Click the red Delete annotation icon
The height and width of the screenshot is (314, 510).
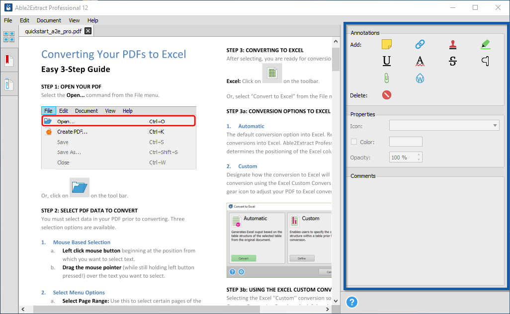coord(386,95)
